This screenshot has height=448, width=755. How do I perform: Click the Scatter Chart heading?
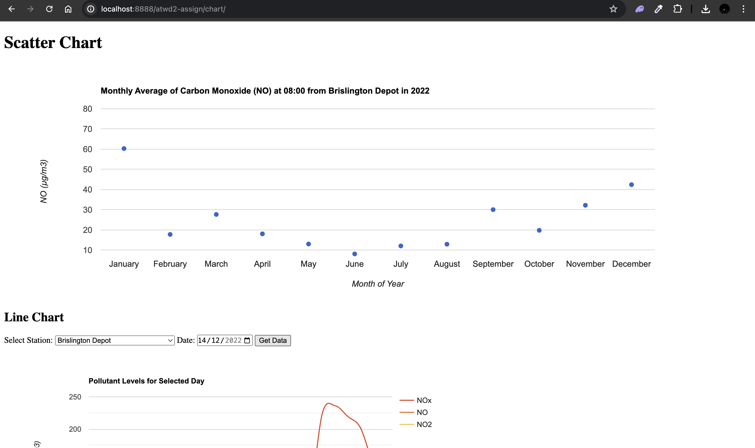[53, 42]
